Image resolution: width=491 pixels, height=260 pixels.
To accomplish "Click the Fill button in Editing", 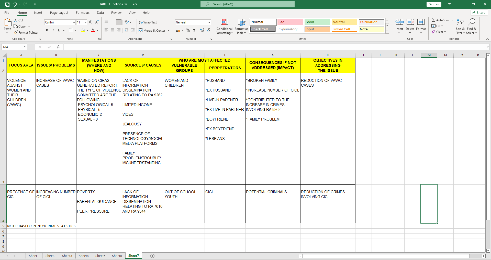I will (x=437, y=26).
